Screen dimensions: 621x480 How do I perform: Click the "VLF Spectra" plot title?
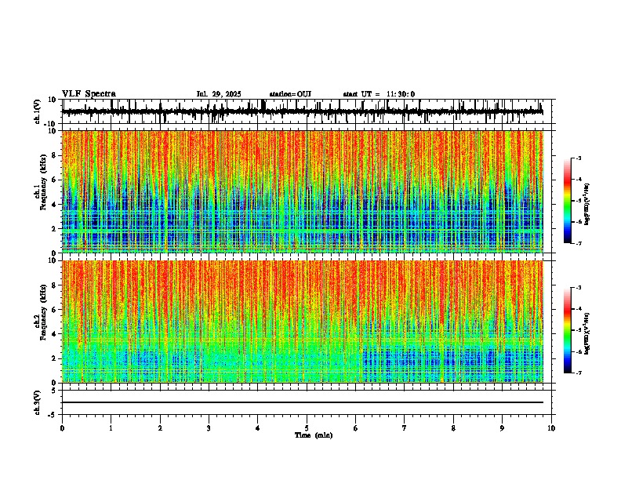(89, 94)
